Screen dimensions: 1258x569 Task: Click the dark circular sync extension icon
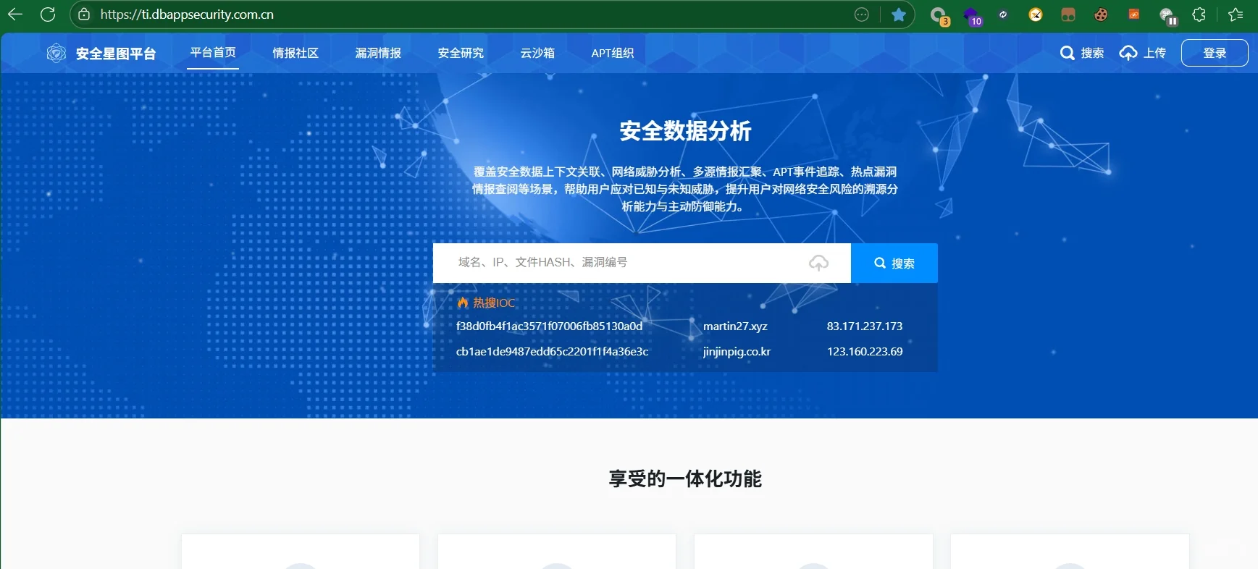tap(1003, 14)
